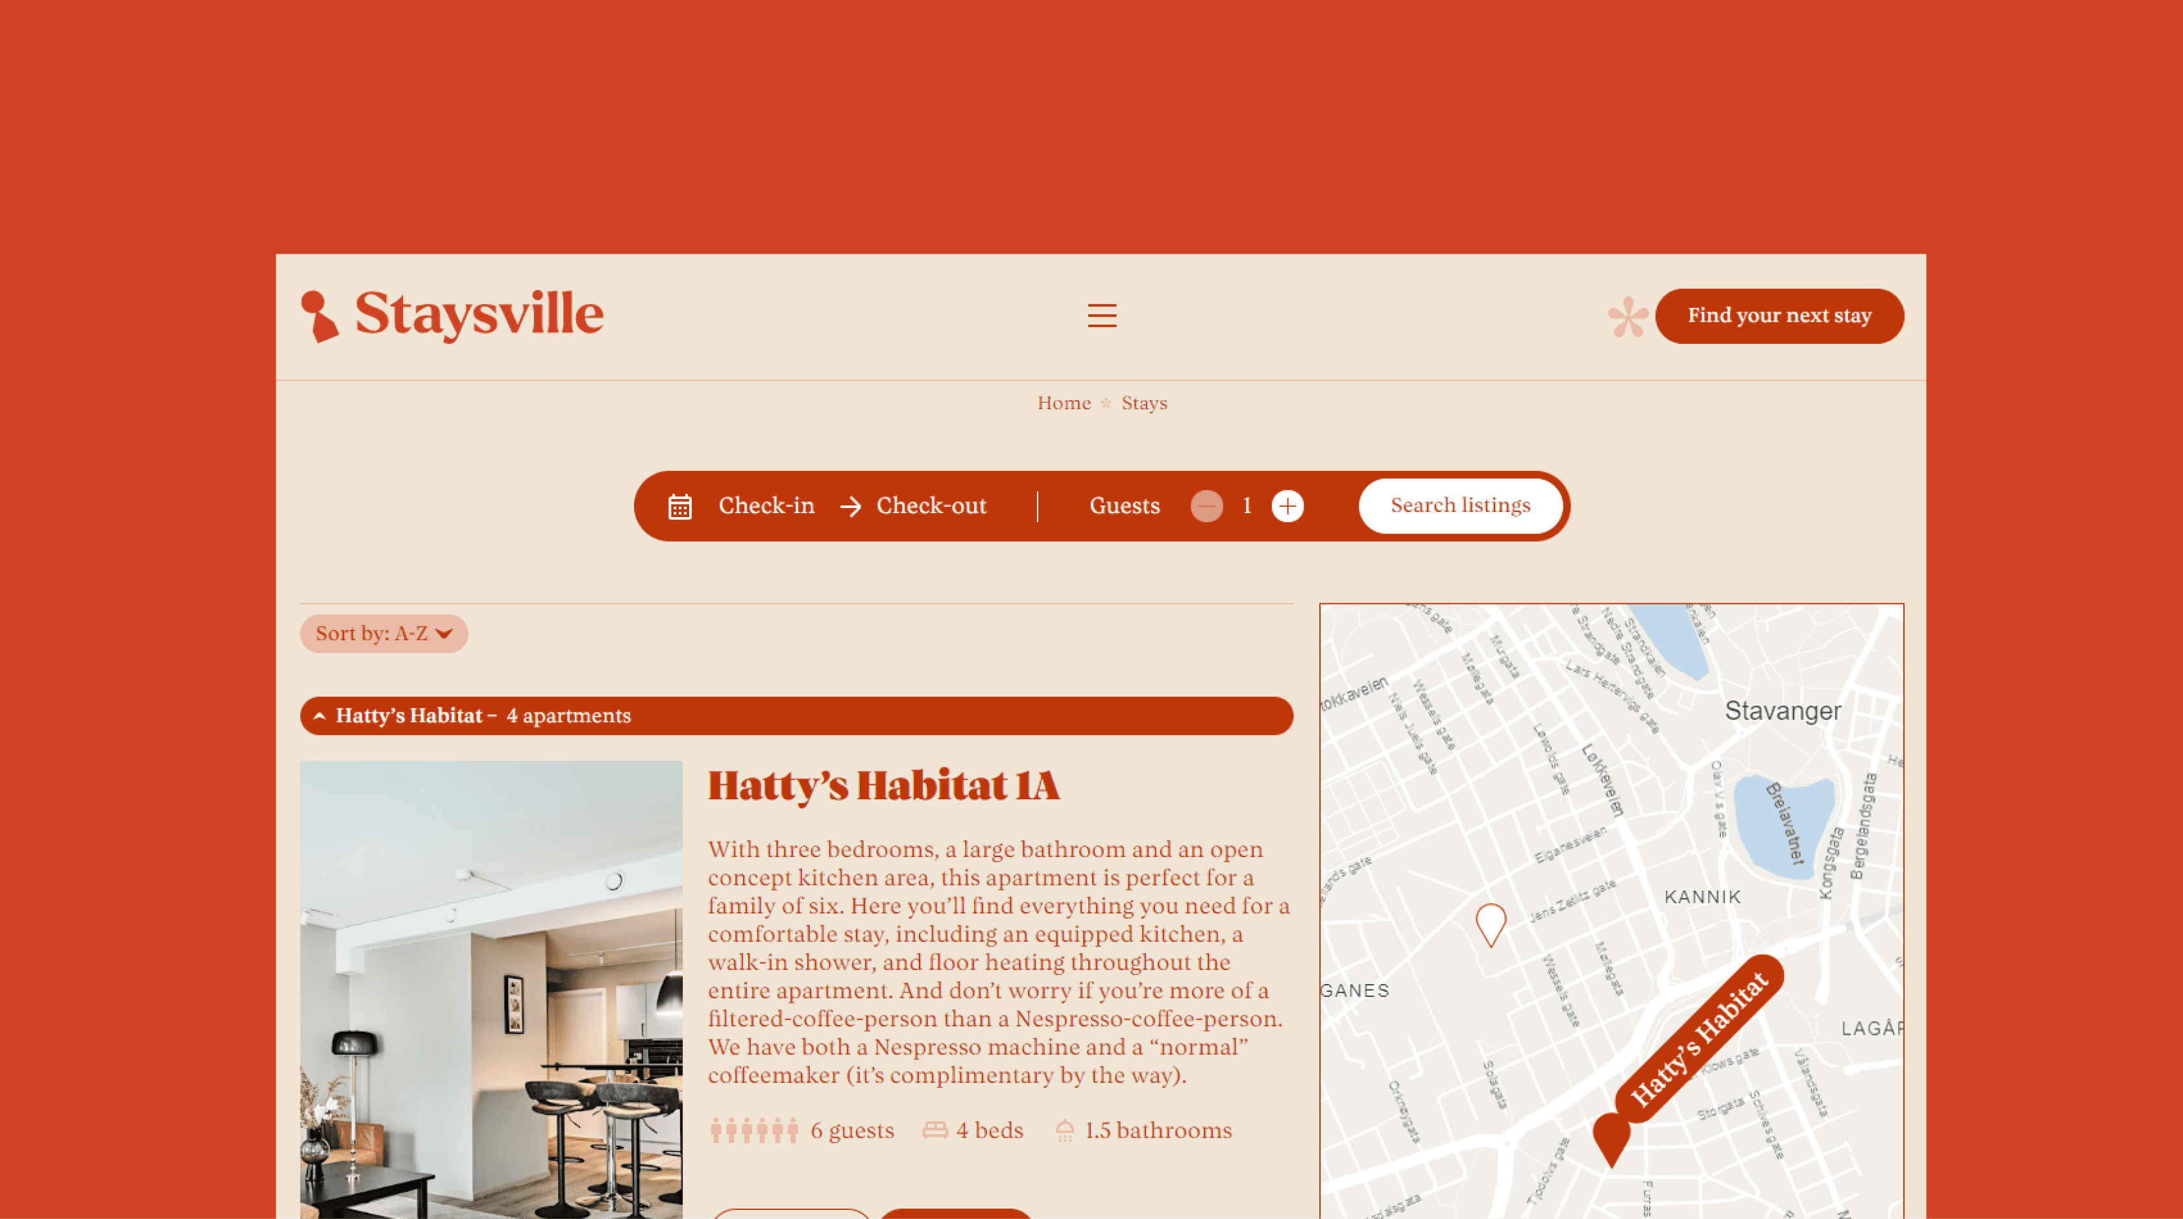The image size is (2183, 1219).
Task: Click the Search listings button
Action: [1460, 505]
